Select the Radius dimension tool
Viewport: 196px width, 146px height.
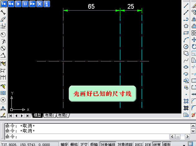[x=3, y=35]
